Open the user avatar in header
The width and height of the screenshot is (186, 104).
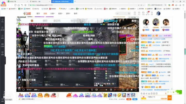[x=158, y=13]
